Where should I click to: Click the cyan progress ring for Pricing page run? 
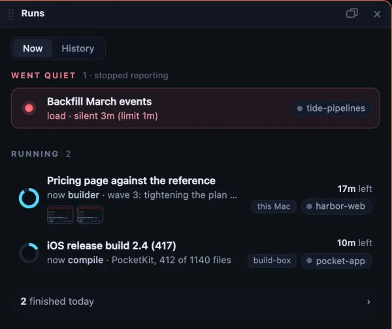click(29, 198)
